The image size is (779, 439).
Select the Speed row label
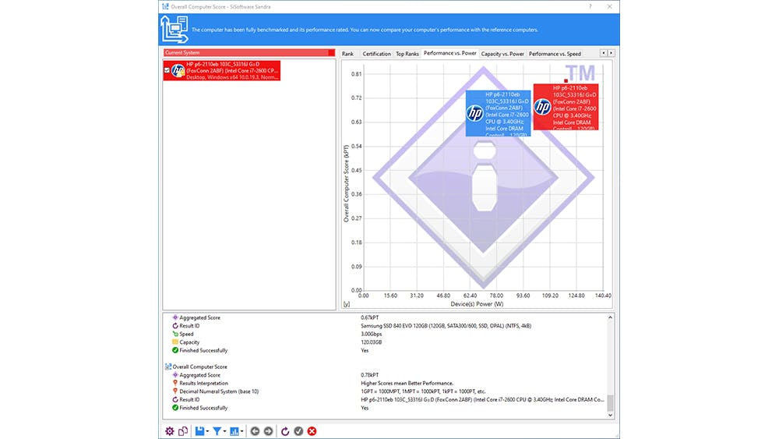click(x=186, y=334)
